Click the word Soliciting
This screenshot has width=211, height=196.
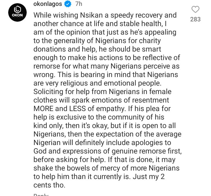click(48, 92)
